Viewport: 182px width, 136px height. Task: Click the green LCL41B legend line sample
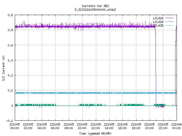pos(169,22)
